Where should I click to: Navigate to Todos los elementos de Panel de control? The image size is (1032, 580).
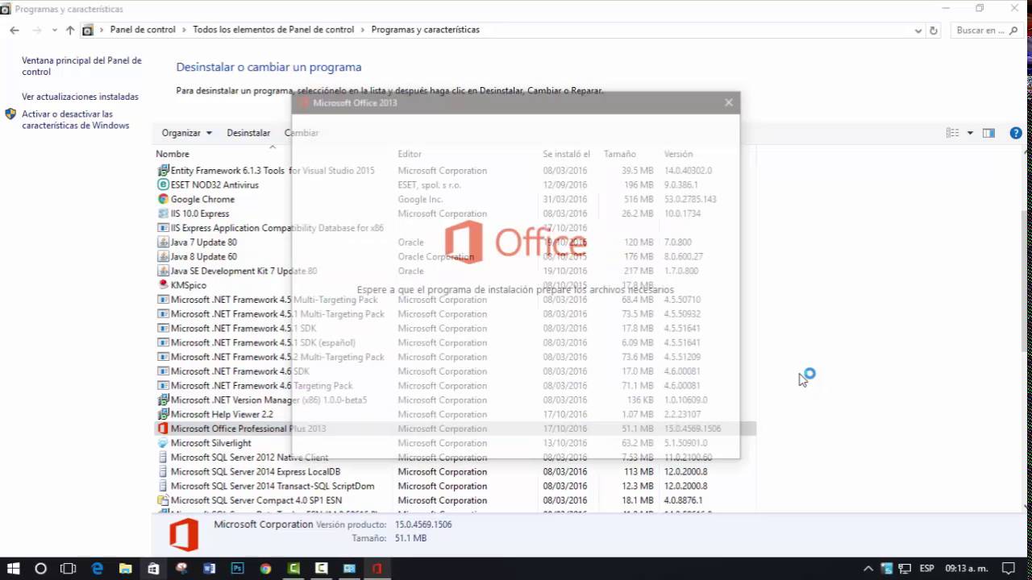pos(273,30)
